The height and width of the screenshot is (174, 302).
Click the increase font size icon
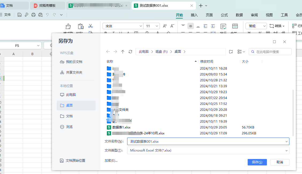pos(165,26)
